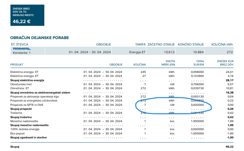Click the Obračunska moč row label
The width and height of the screenshot is (244, 151).
pos(21,84)
